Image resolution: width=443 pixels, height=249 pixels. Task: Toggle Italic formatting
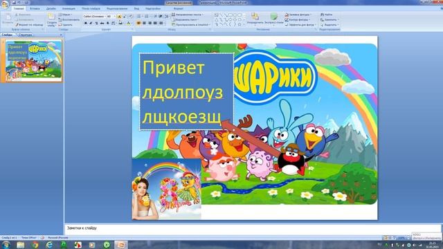[91, 23]
